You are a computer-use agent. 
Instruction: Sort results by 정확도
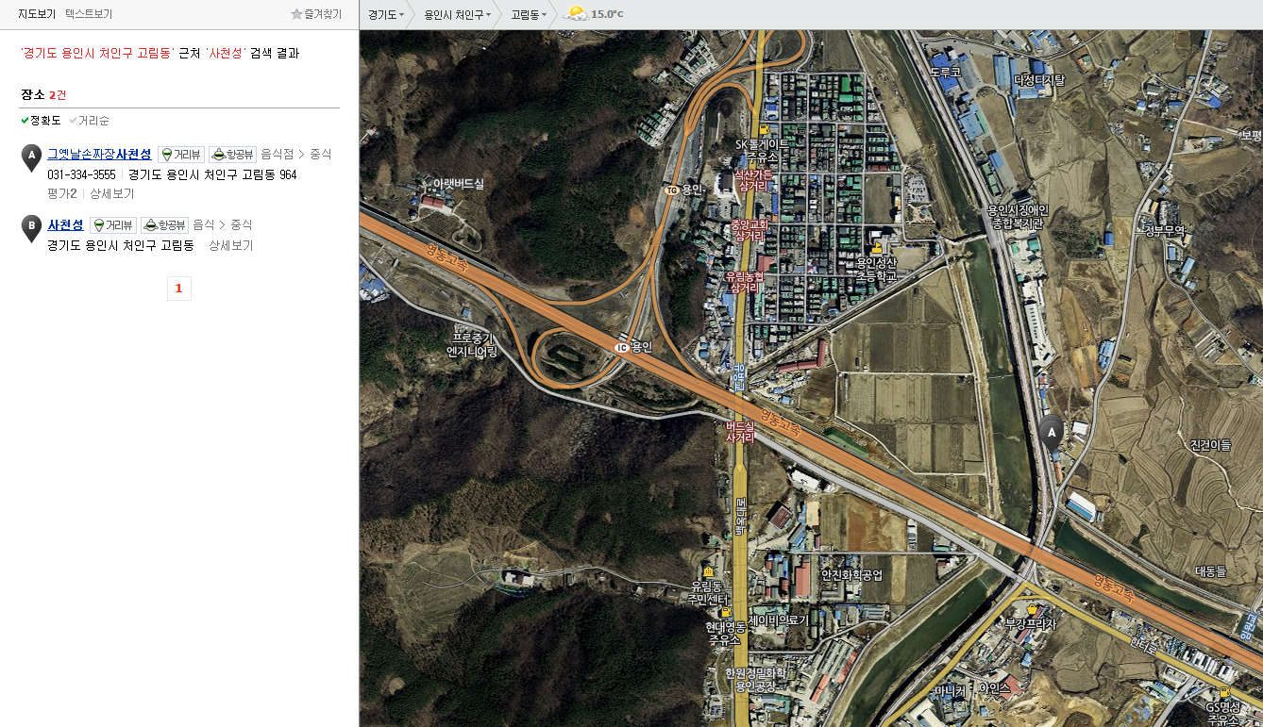(41, 121)
